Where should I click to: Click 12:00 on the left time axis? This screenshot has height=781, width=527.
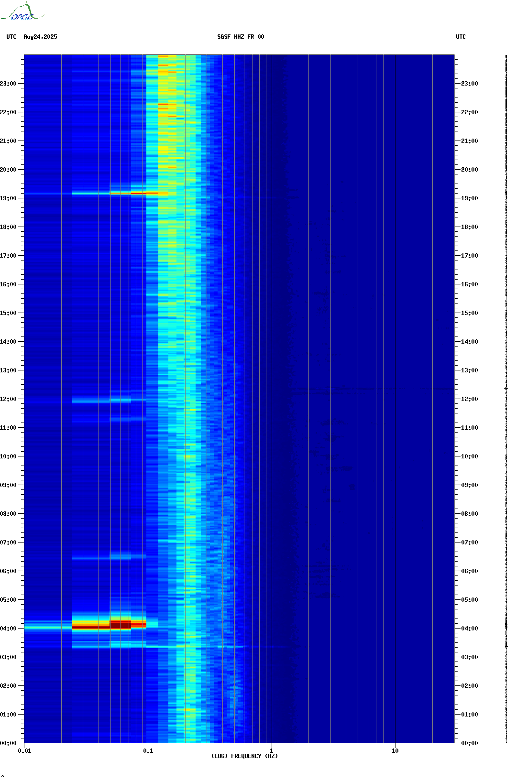click(8, 399)
